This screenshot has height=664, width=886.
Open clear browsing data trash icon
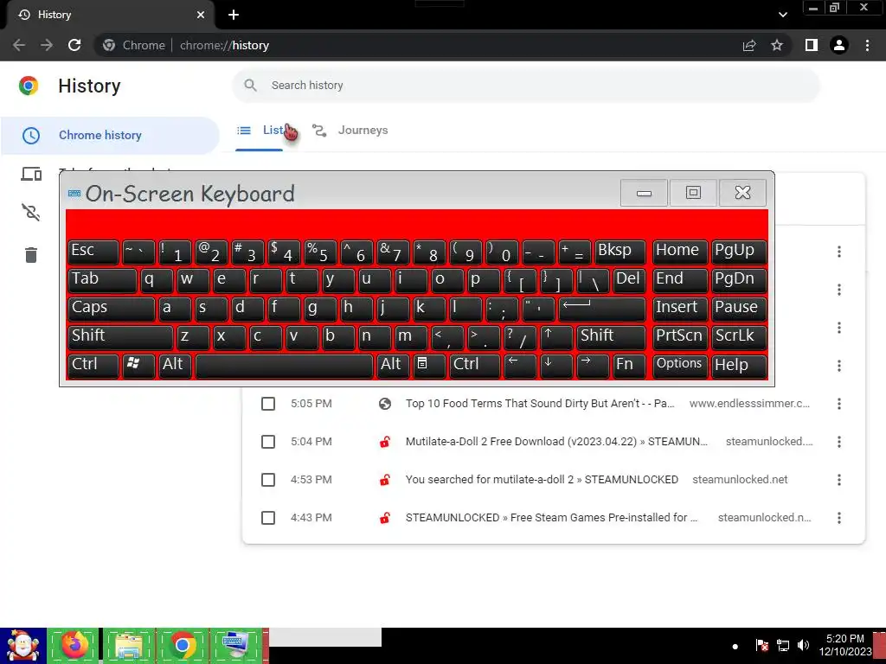pos(31,255)
